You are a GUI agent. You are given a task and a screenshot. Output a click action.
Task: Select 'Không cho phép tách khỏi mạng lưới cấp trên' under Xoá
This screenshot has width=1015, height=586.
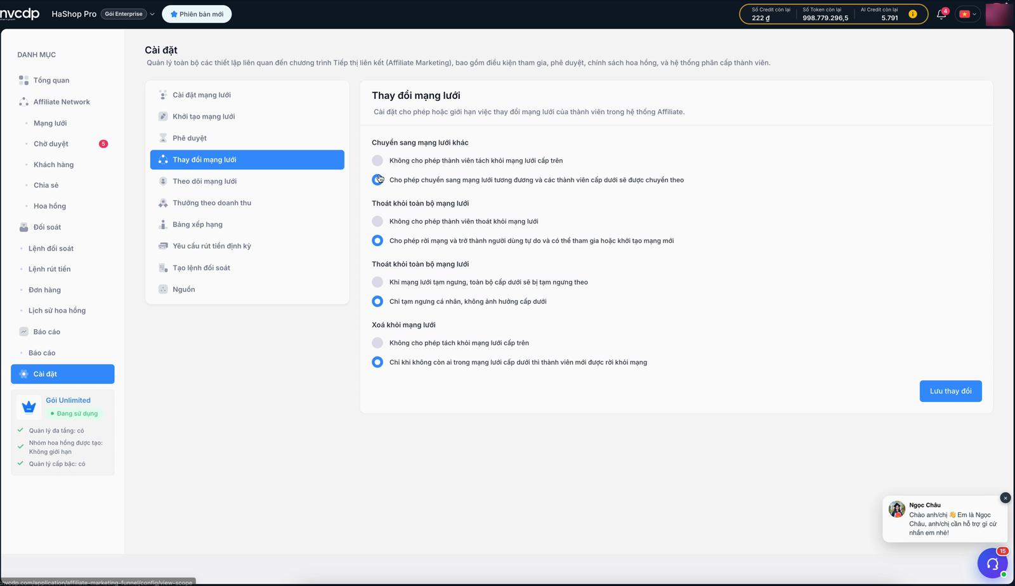(377, 343)
